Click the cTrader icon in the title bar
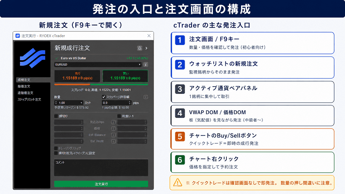 tap(18, 36)
